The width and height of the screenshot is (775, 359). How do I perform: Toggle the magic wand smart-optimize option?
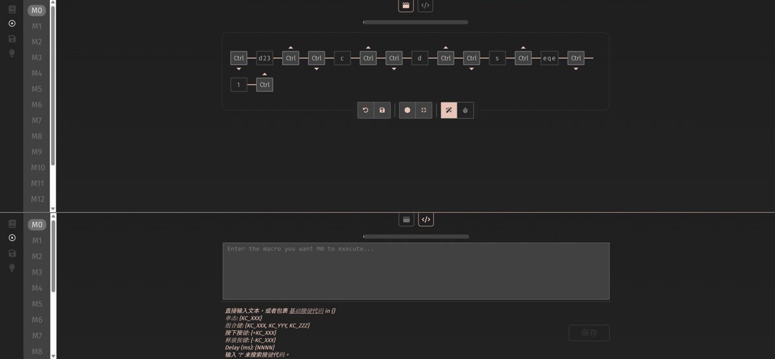click(x=449, y=110)
